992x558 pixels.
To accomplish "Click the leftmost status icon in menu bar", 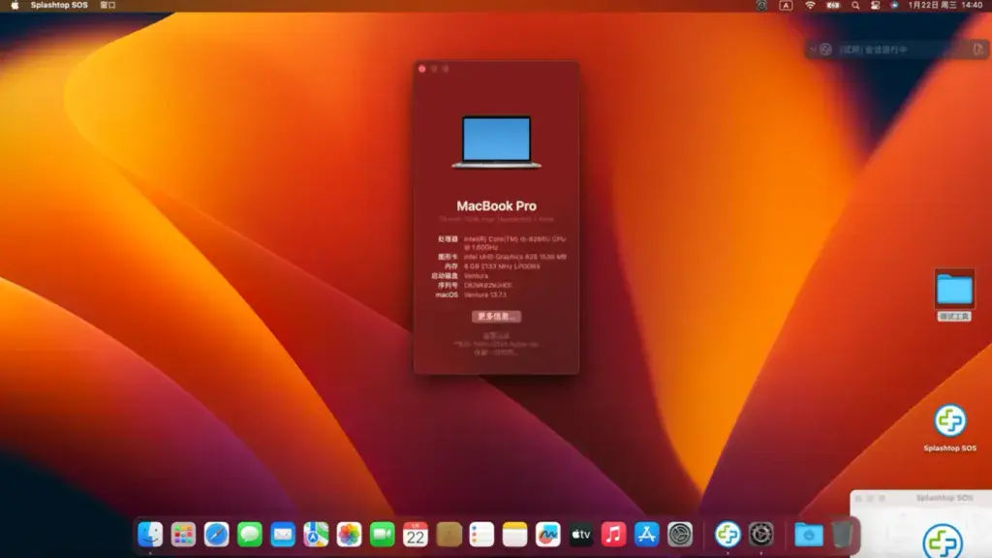I will [x=761, y=5].
